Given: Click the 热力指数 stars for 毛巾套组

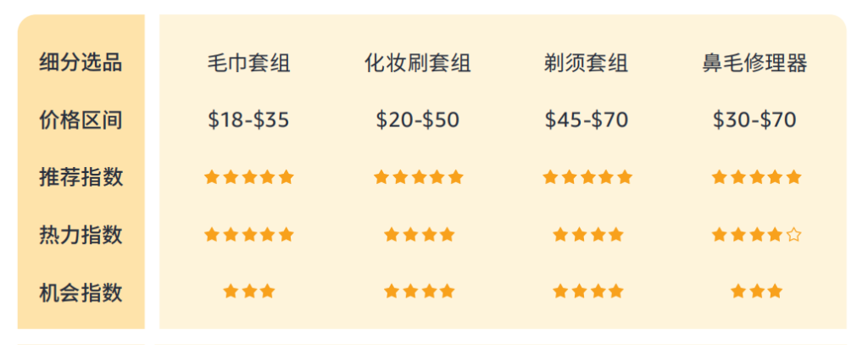Looking at the screenshot, I should pyautogui.click(x=248, y=235).
